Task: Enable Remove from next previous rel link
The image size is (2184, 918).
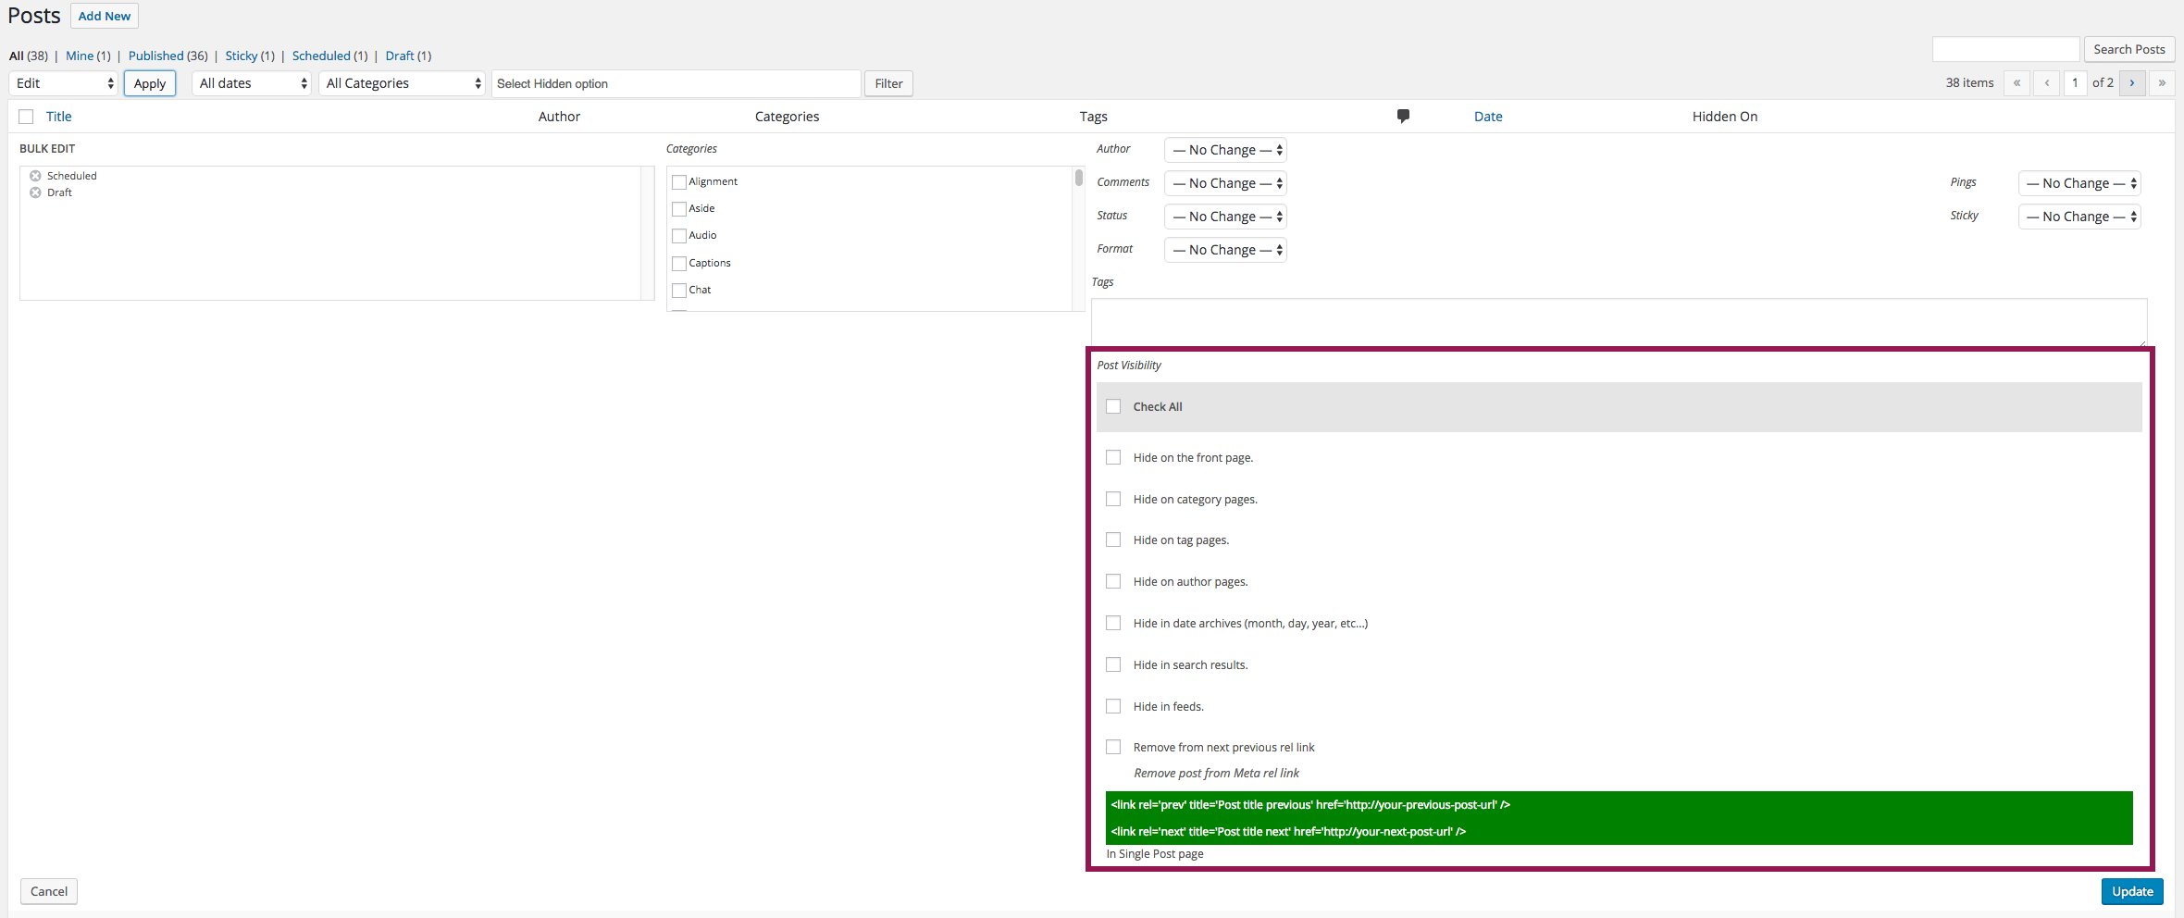Action: (x=1113, y=747)
